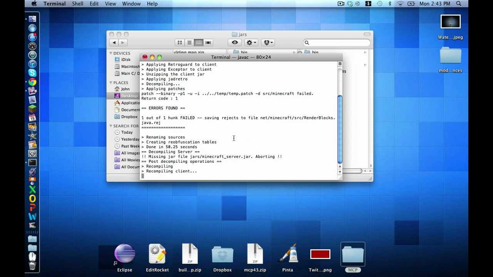Collapse the PLACES sidebar section
This screenshot has width=493, height=277.
coord(111,82)
